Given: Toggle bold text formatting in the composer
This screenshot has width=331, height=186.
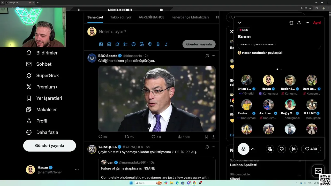Looking at the screenshot, I should point(158,44).
